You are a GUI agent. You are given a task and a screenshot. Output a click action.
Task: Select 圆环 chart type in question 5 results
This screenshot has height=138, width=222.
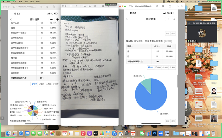(158, 67)
